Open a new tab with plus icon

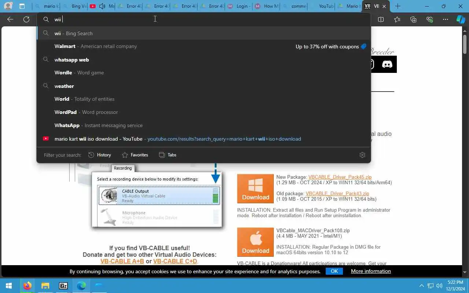(x=398, y=6)
